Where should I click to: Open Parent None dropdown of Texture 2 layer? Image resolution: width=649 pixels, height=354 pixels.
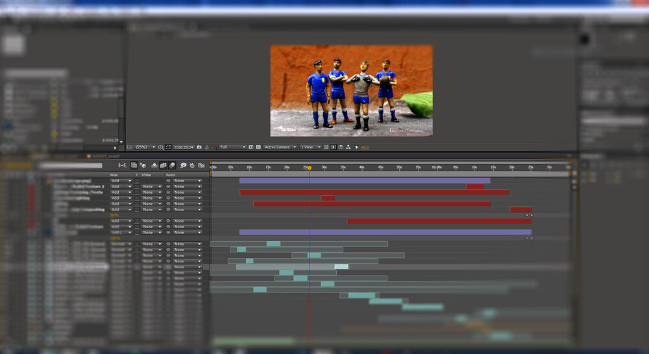(x=187, y=187)
